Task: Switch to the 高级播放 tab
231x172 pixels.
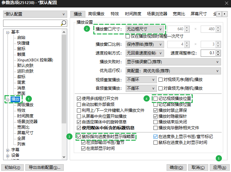Action: pos(96,14)
